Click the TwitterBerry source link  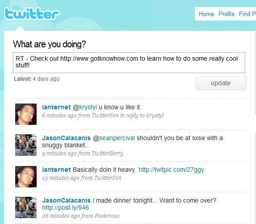(107, 153)
